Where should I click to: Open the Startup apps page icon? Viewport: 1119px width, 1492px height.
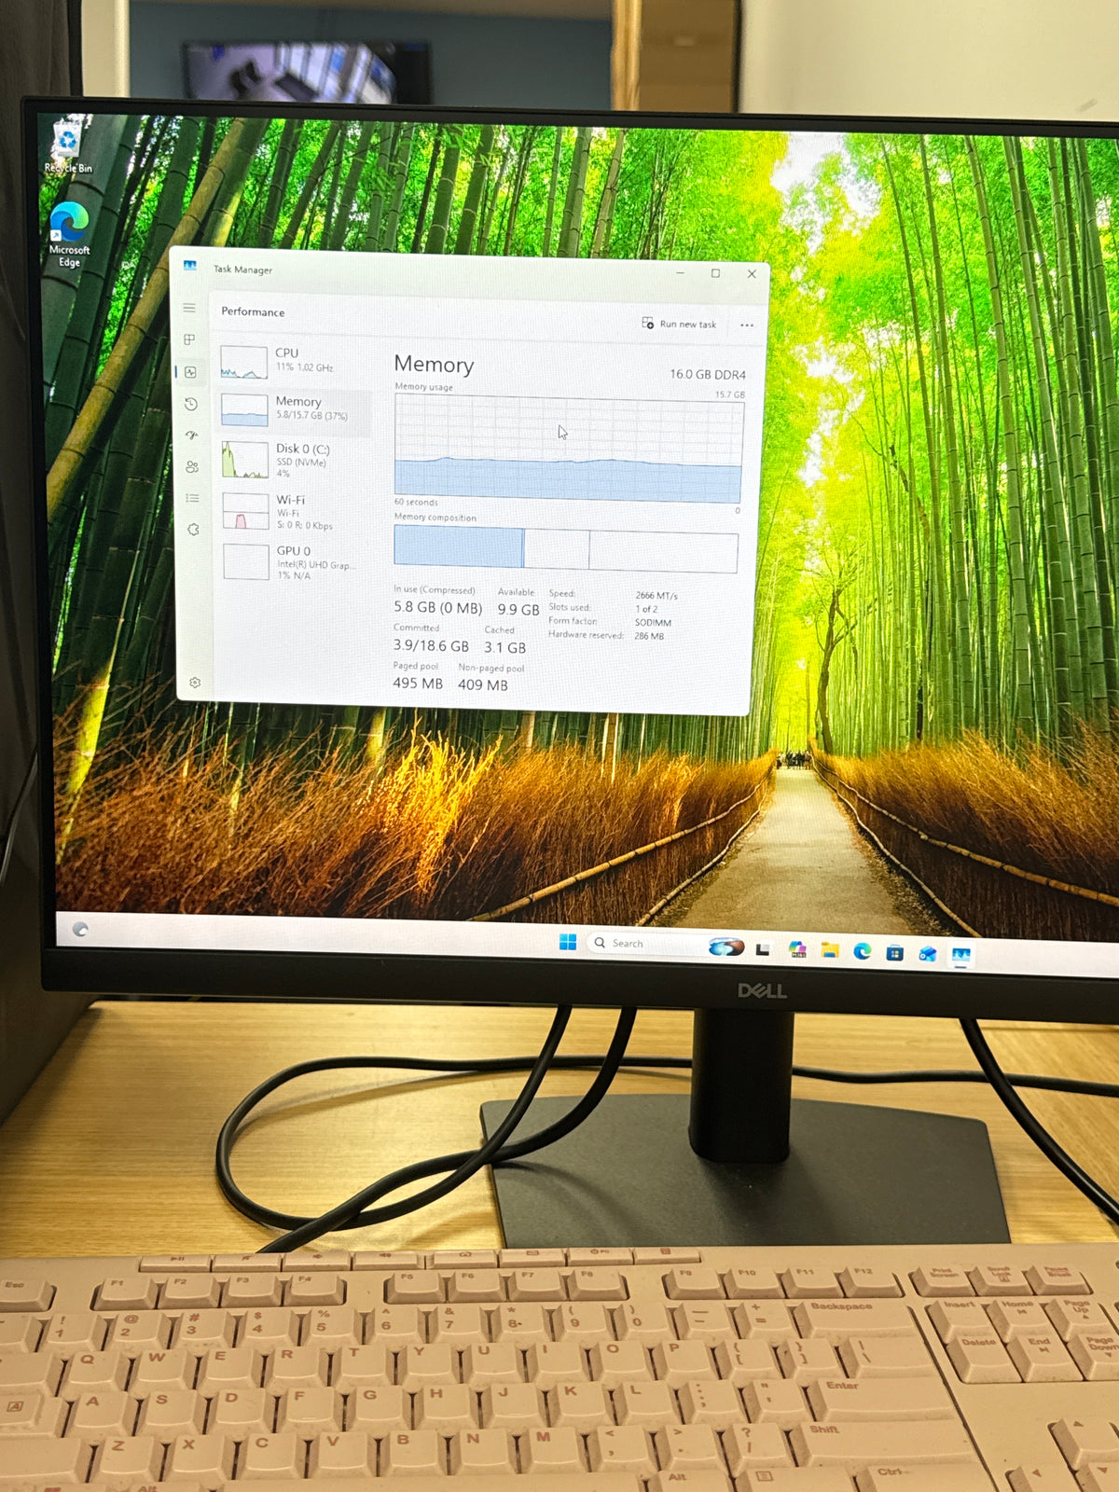pos(192,435)
